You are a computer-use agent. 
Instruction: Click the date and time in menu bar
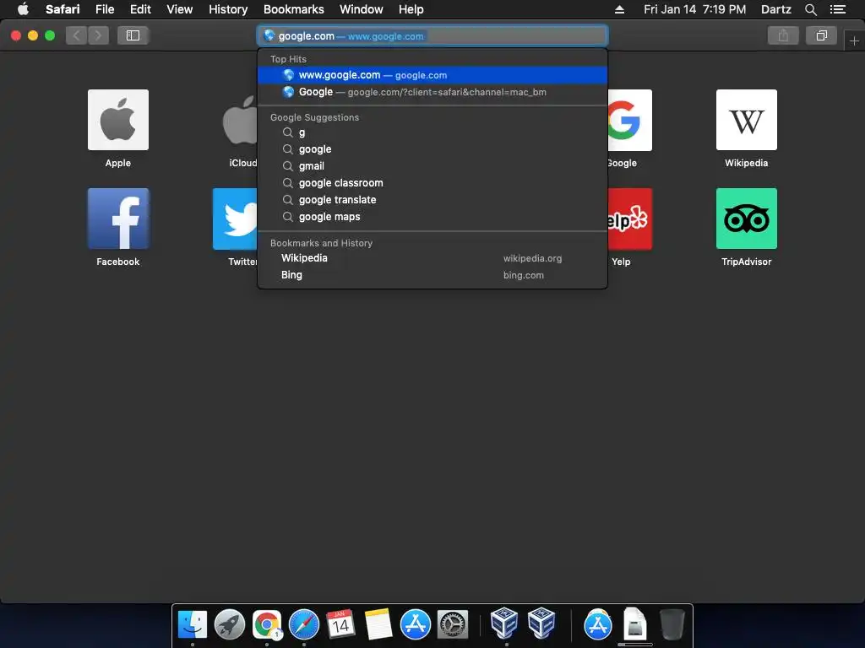pos(694,9)
